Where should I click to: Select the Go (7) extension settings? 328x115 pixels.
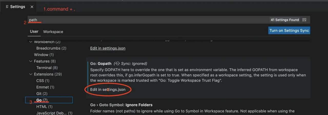pos(42,100)
